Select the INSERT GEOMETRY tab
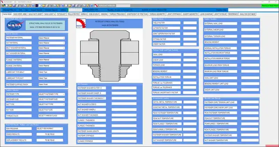The width and height of the screenshot is (279, 147). click(190, 14)
